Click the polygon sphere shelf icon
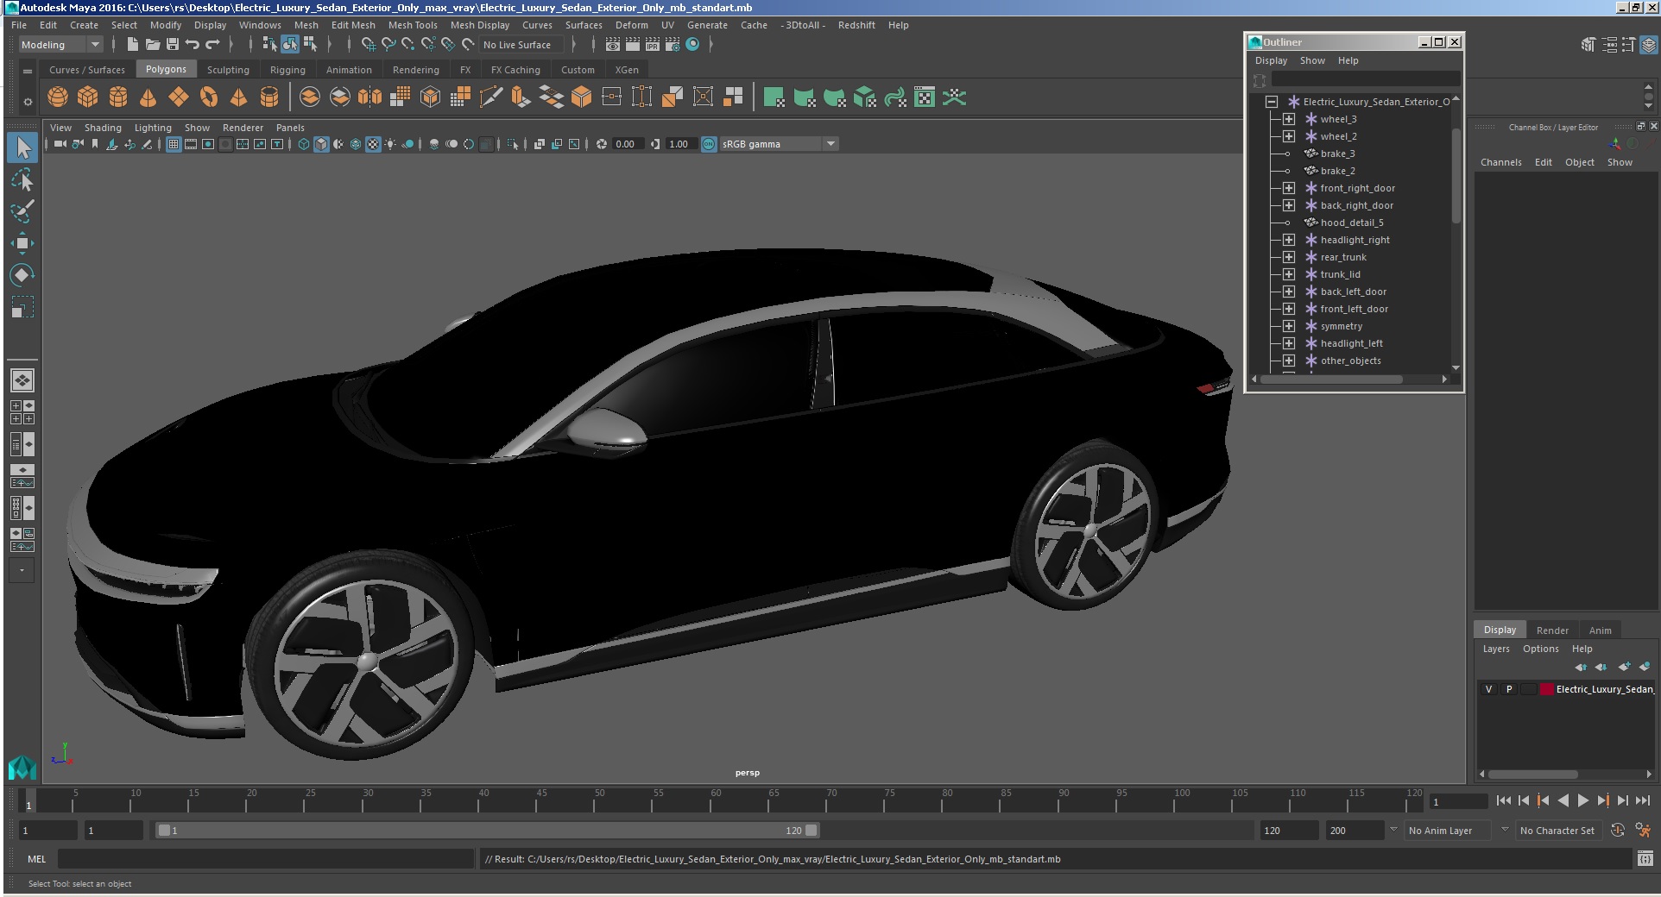 click(58, 97)
